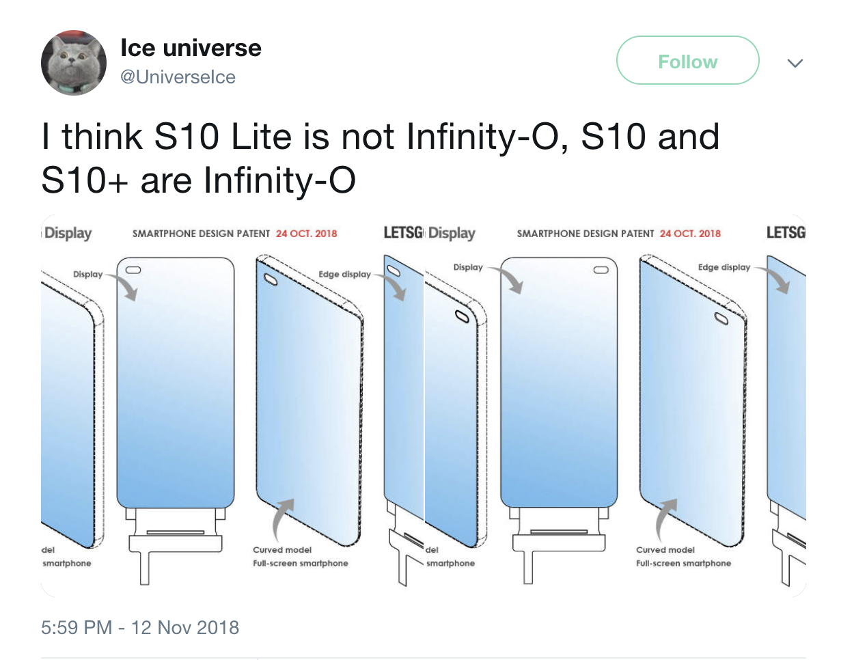Click the @UniverseIce handle
Screen dimensions: 854x660
pyautogui.click(x=178, y=77)
